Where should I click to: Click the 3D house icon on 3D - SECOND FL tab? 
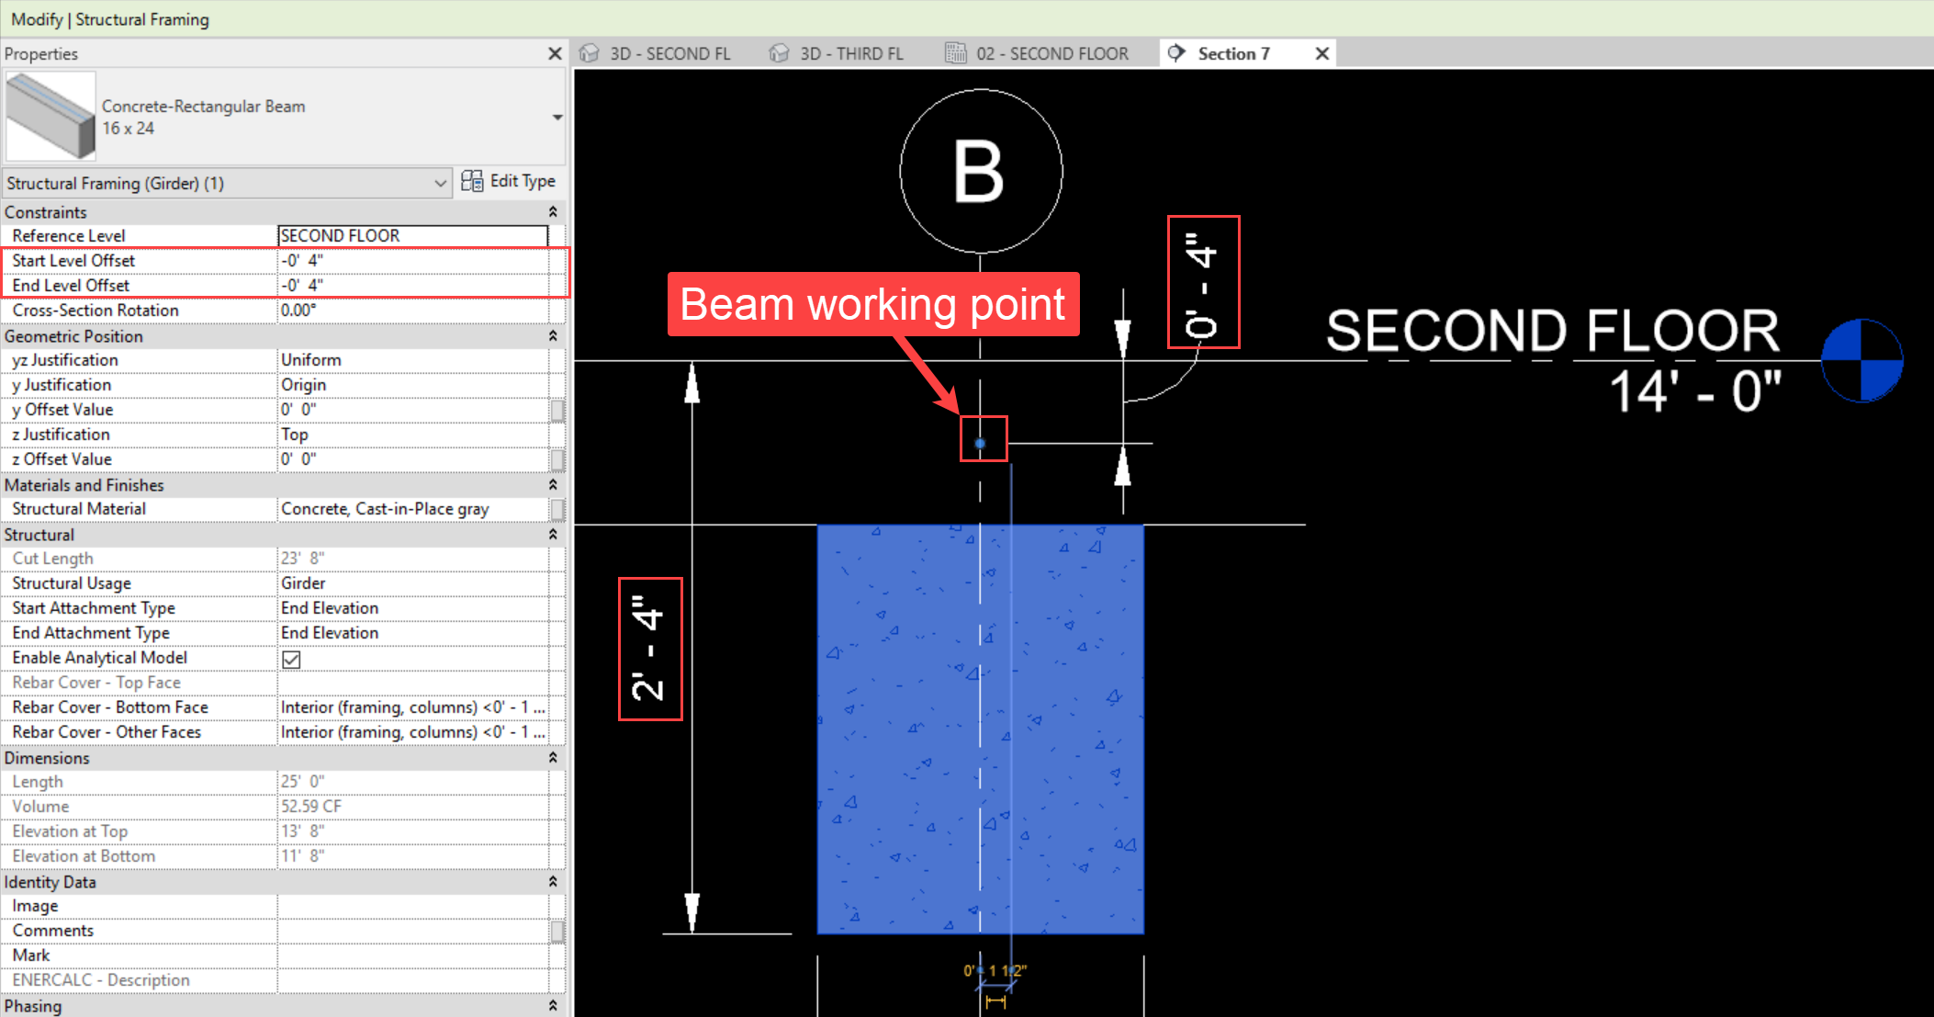(590, 53)
